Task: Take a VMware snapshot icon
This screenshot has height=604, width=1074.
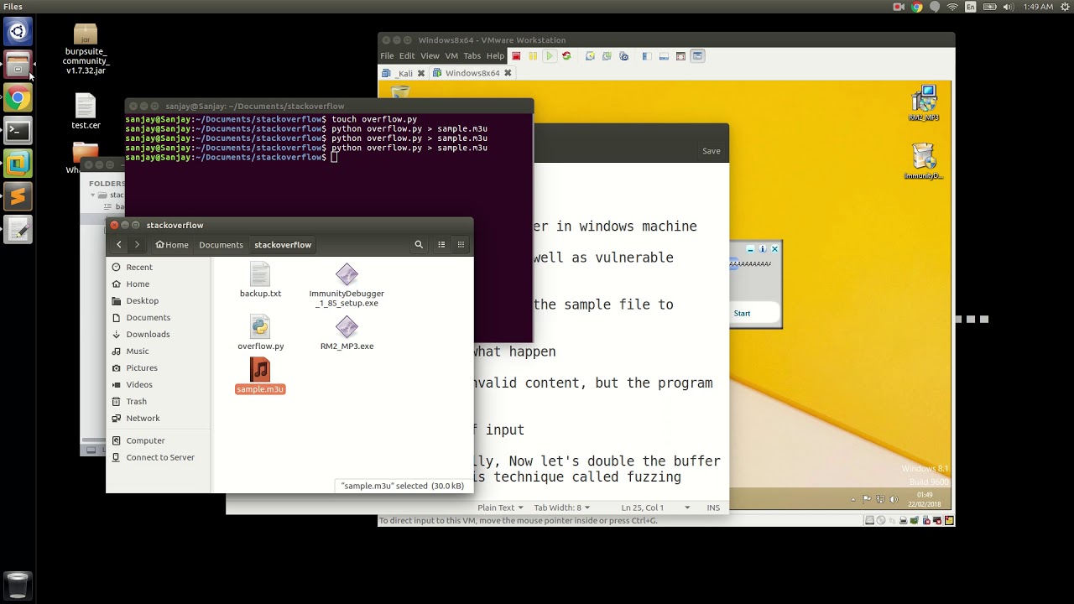Action: tap(590, 56)
